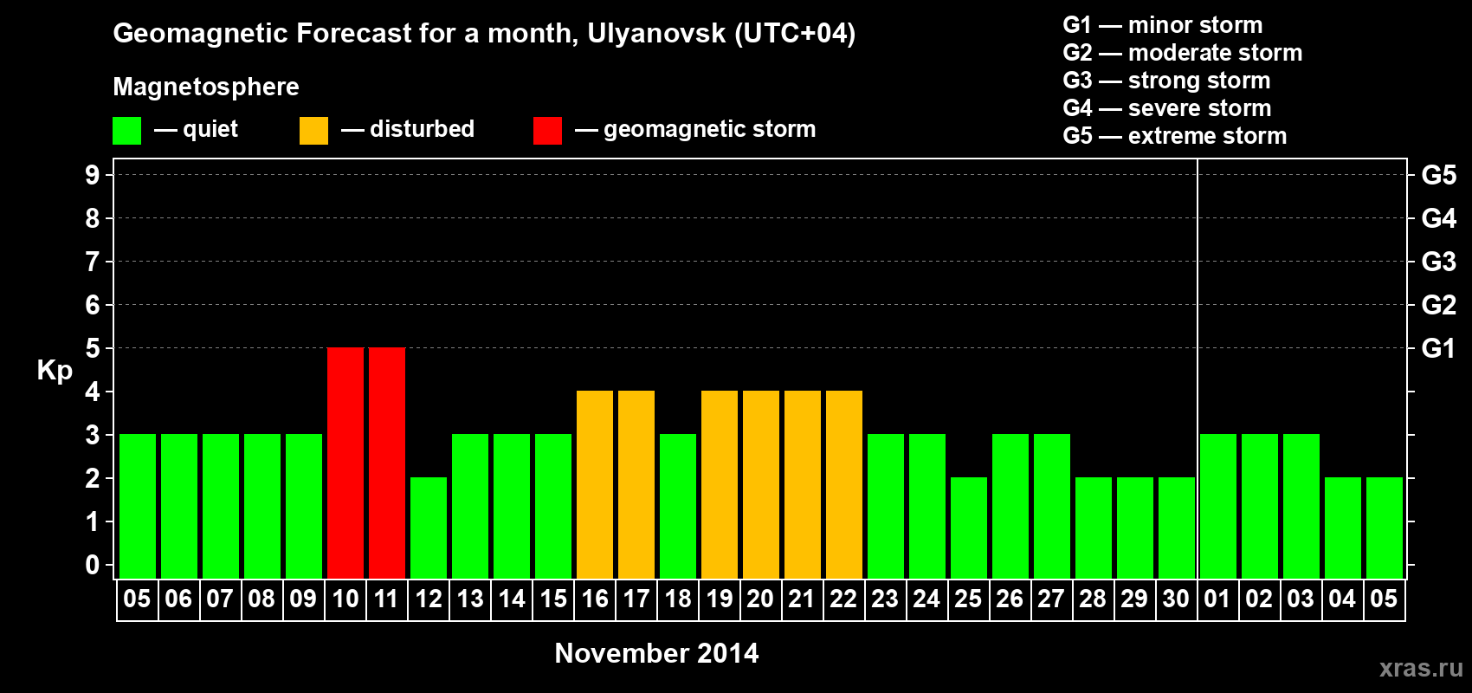The image size is (1472, 693).
Task: Click the 'G4 — severe storm' legend line
Action: pos(1167,108)
